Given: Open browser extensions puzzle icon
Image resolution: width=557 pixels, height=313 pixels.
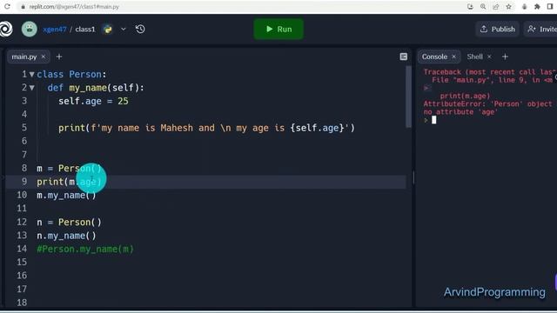Looking at the screenshot, I should (x=537, y=6).
